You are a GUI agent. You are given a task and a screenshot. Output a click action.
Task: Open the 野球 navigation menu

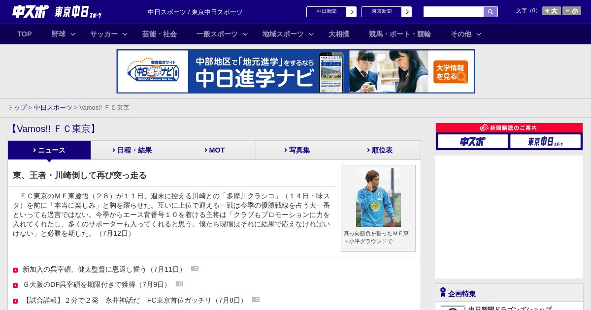coord(59,34)
